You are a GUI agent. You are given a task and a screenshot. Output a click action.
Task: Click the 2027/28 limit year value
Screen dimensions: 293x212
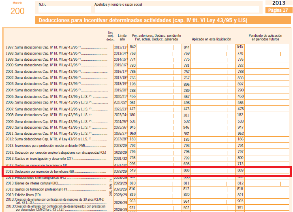click(x=120, y=139)
